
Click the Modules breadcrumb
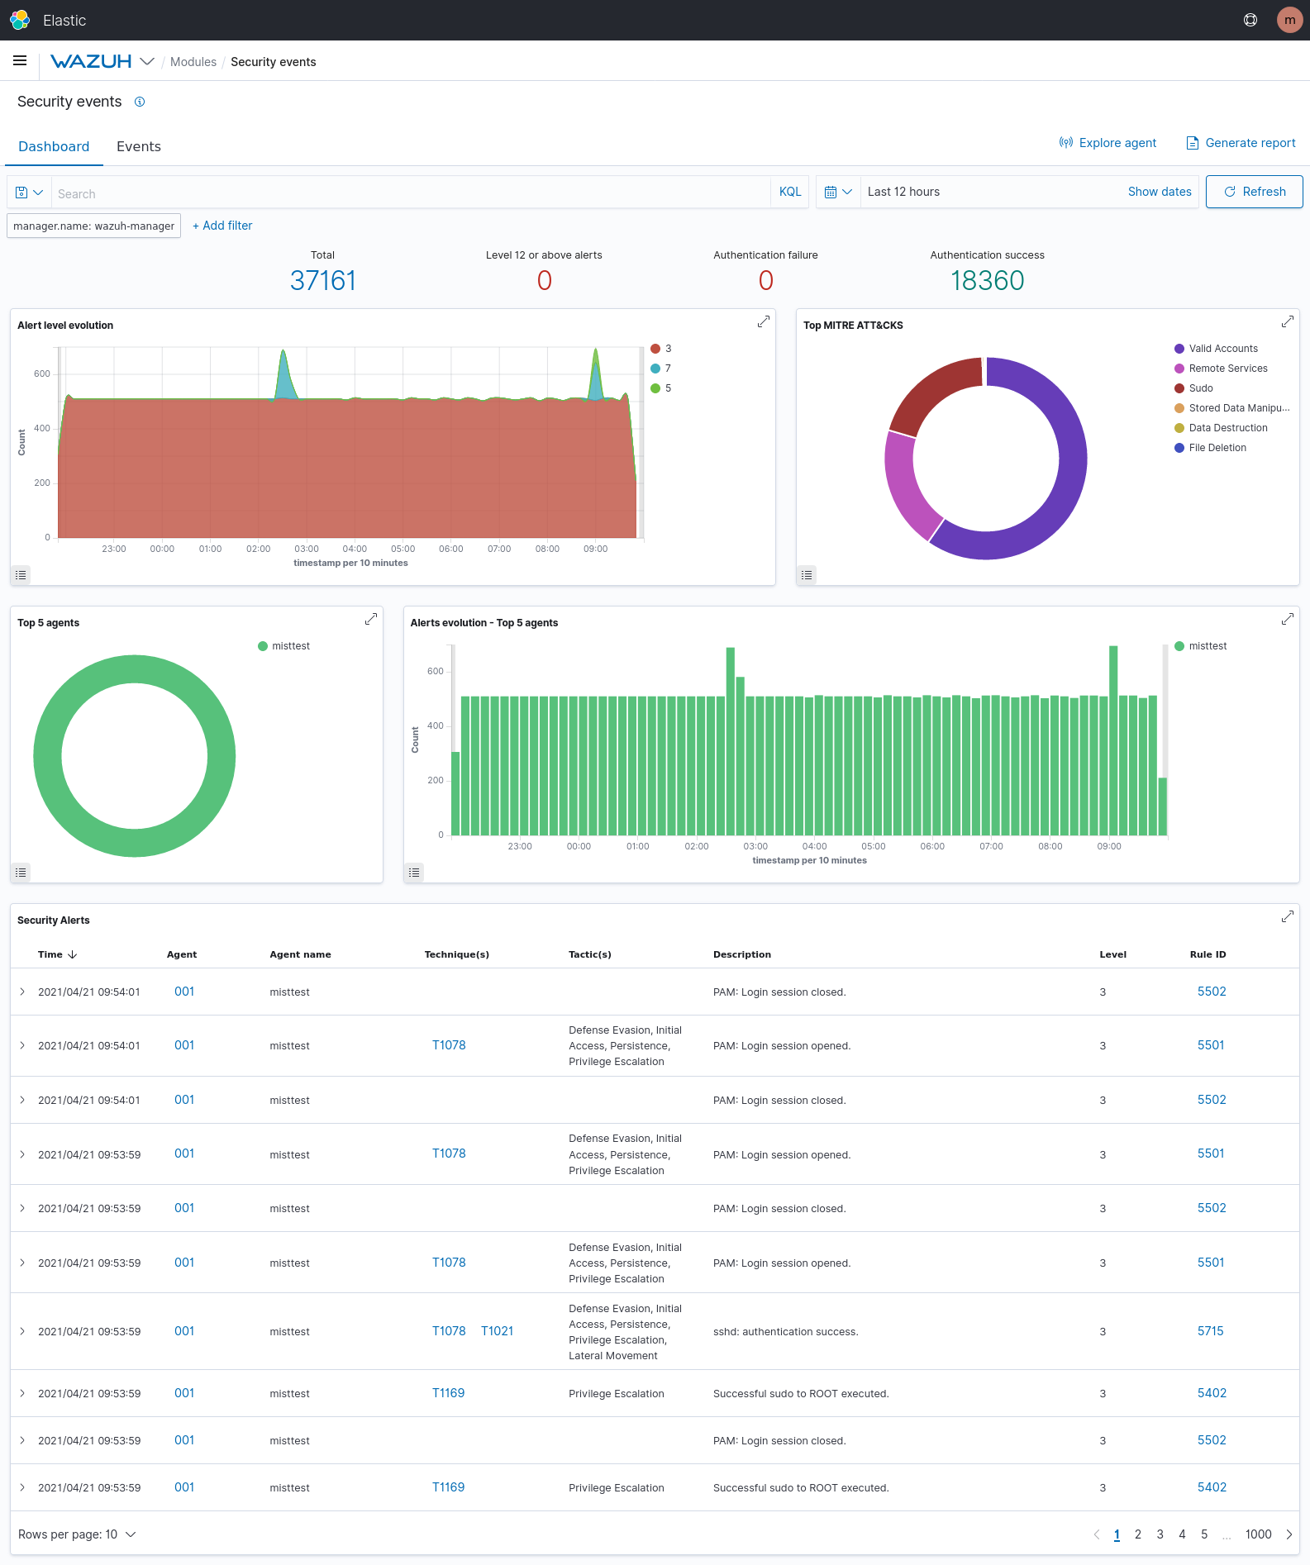[x=193, y=62]
